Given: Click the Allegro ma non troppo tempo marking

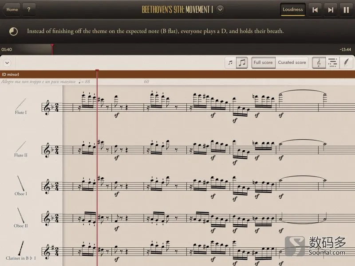Looking at the screenshot, I should pos(46,82).
